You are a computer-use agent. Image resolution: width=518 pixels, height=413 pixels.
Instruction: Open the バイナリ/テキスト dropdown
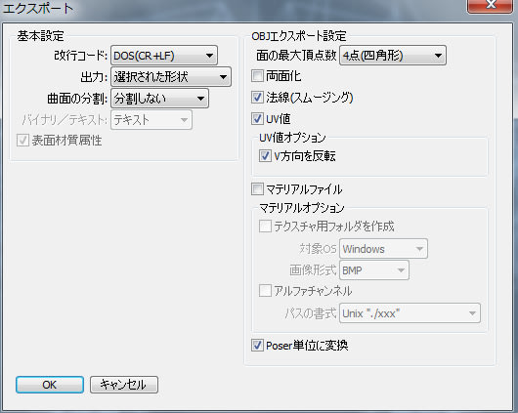click(x=151, y=120)
